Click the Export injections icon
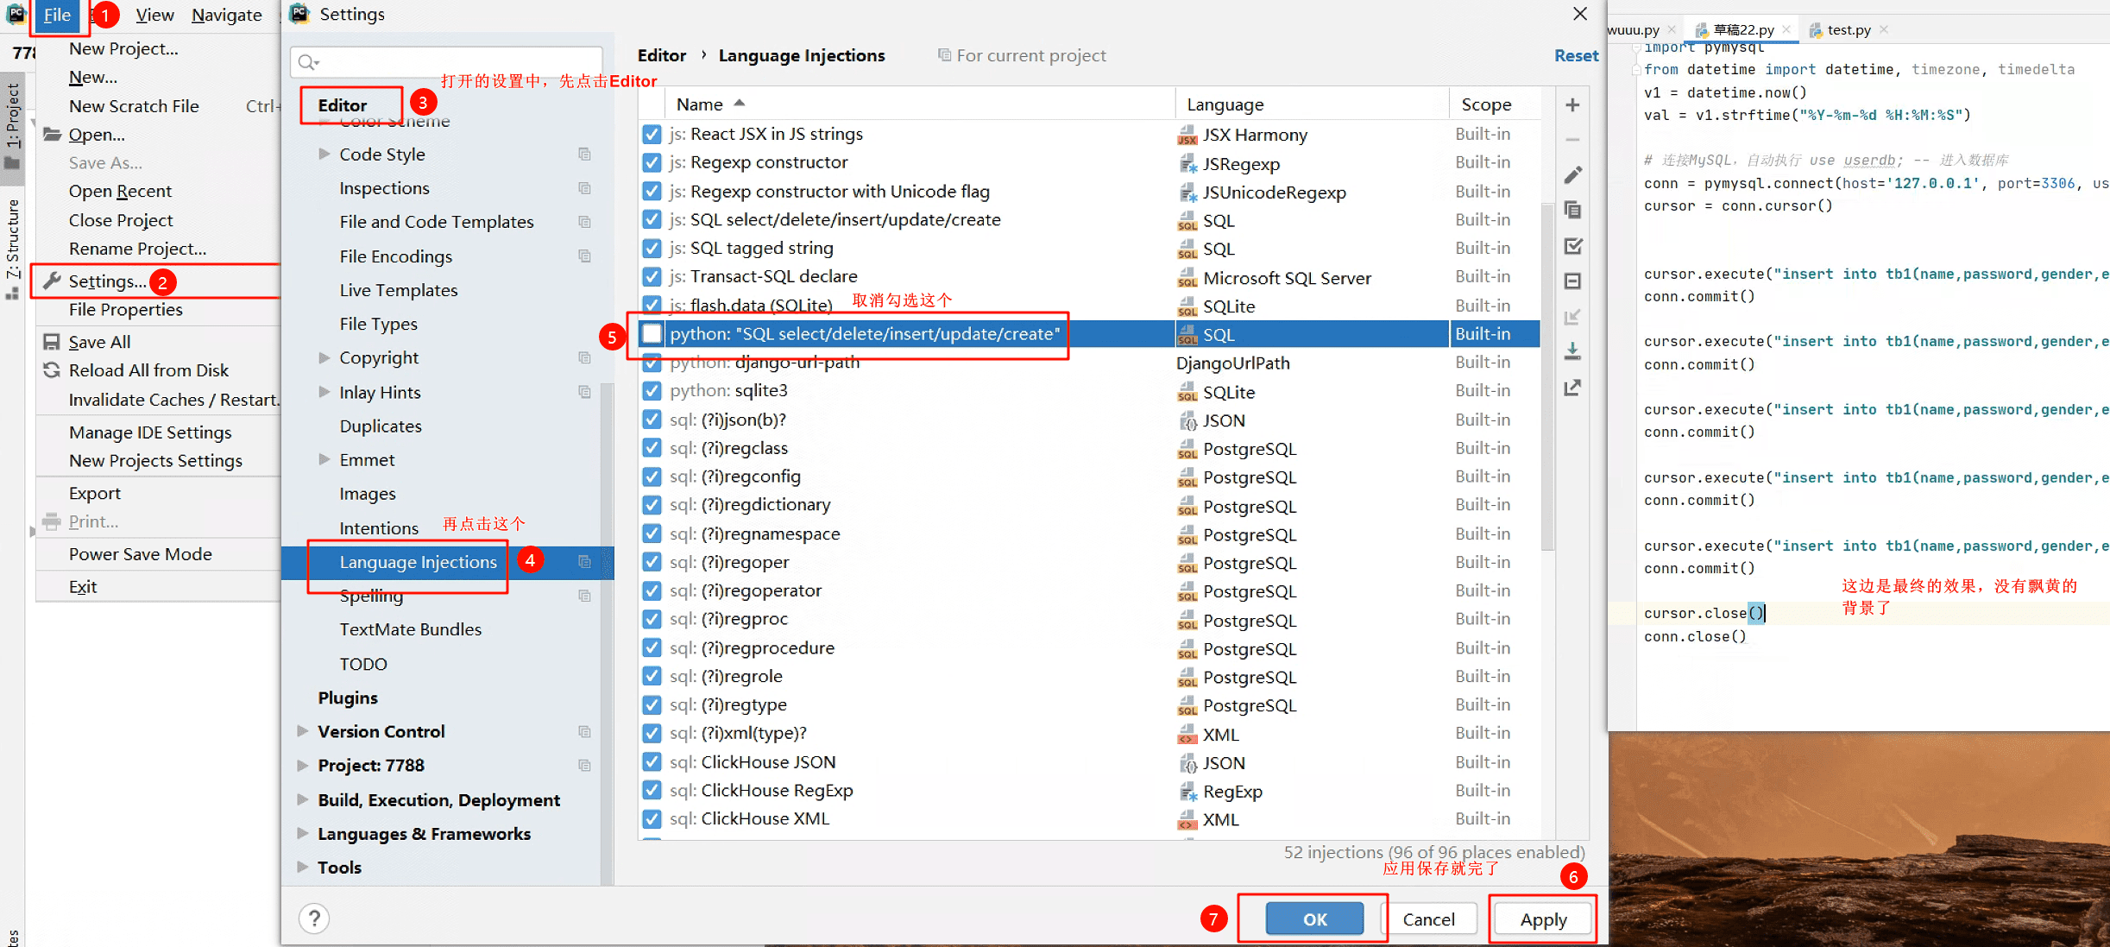This screenshot has width=2110, height=947. (x=1572, y=388)
